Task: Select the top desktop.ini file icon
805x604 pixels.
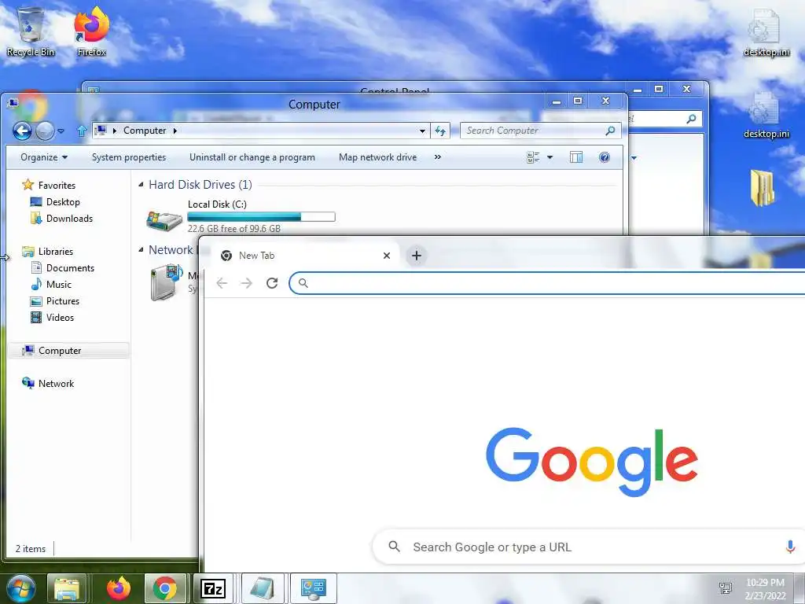Action: coord(766,33)
